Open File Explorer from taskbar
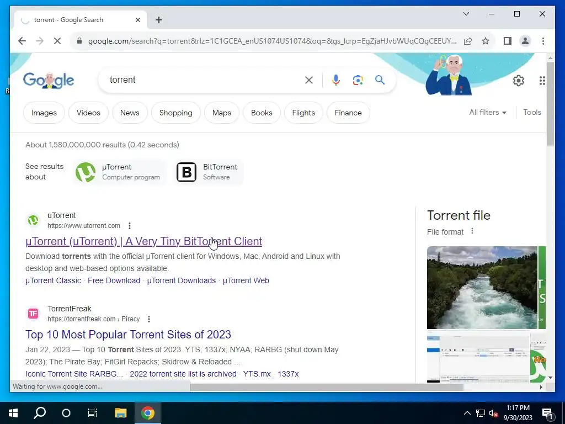Image resolution: width=565 pixels, height=424 pixels. coord(121,413)
